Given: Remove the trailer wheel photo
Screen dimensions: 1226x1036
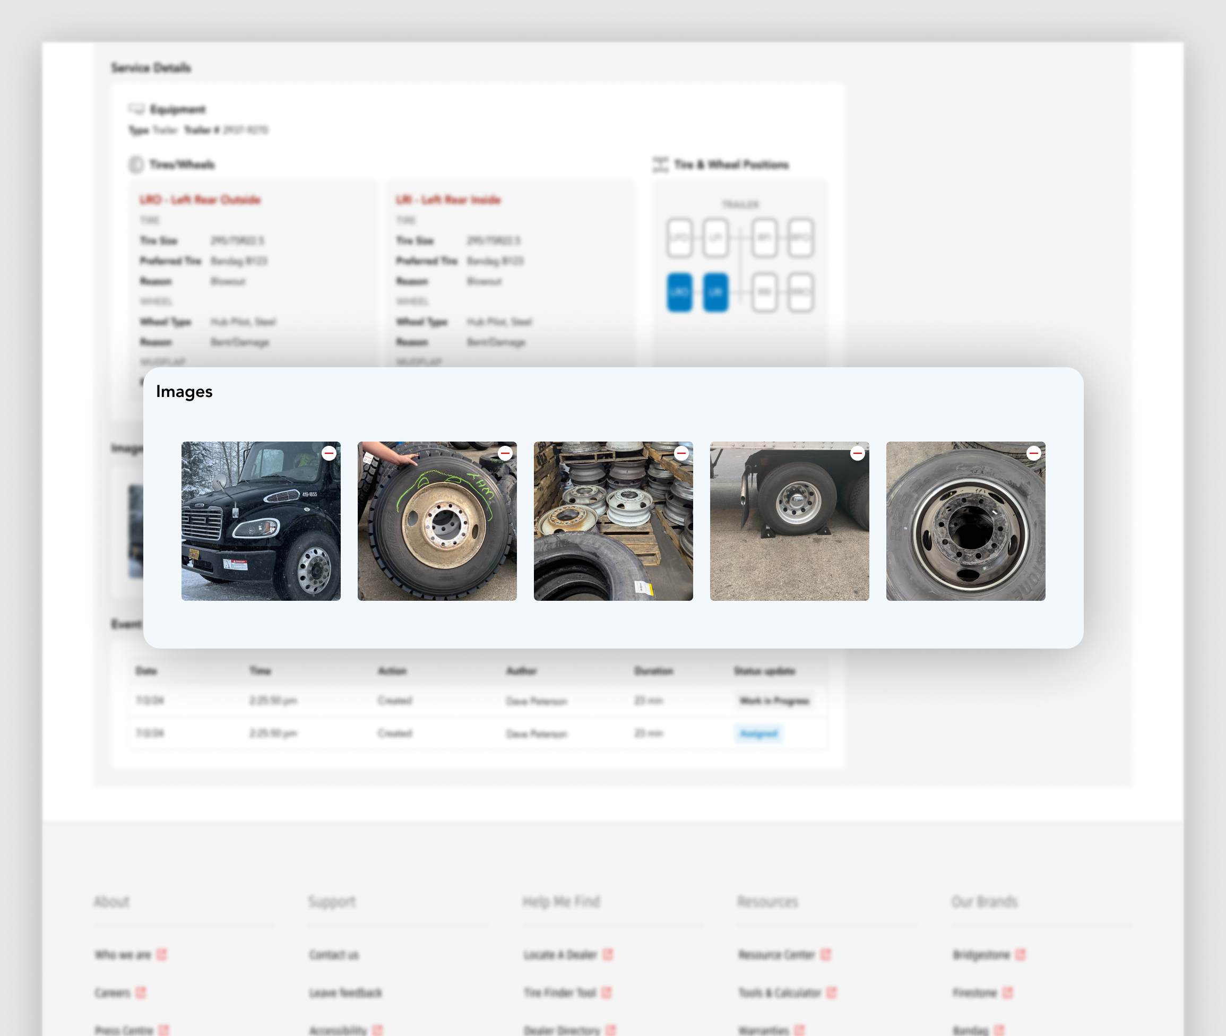Looking at the screenshot, I should [857, 453].
